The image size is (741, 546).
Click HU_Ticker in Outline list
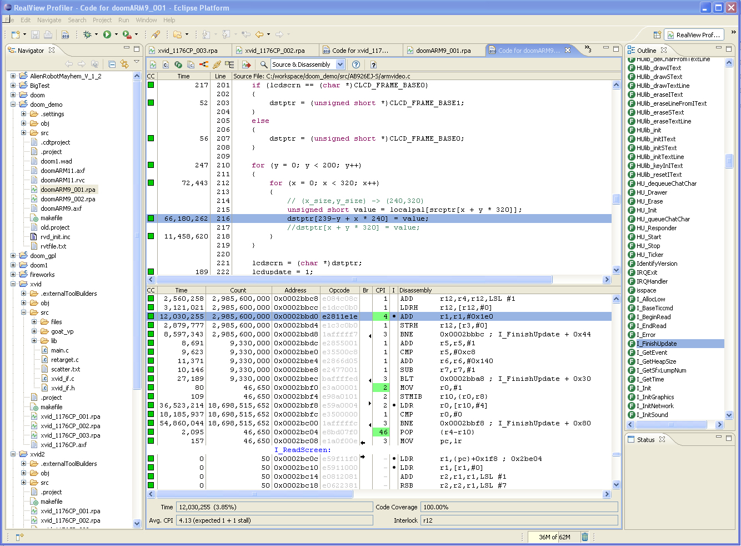650,255
